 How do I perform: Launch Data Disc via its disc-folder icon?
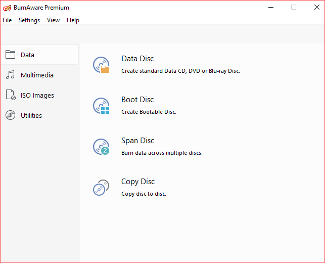point(101,65)
